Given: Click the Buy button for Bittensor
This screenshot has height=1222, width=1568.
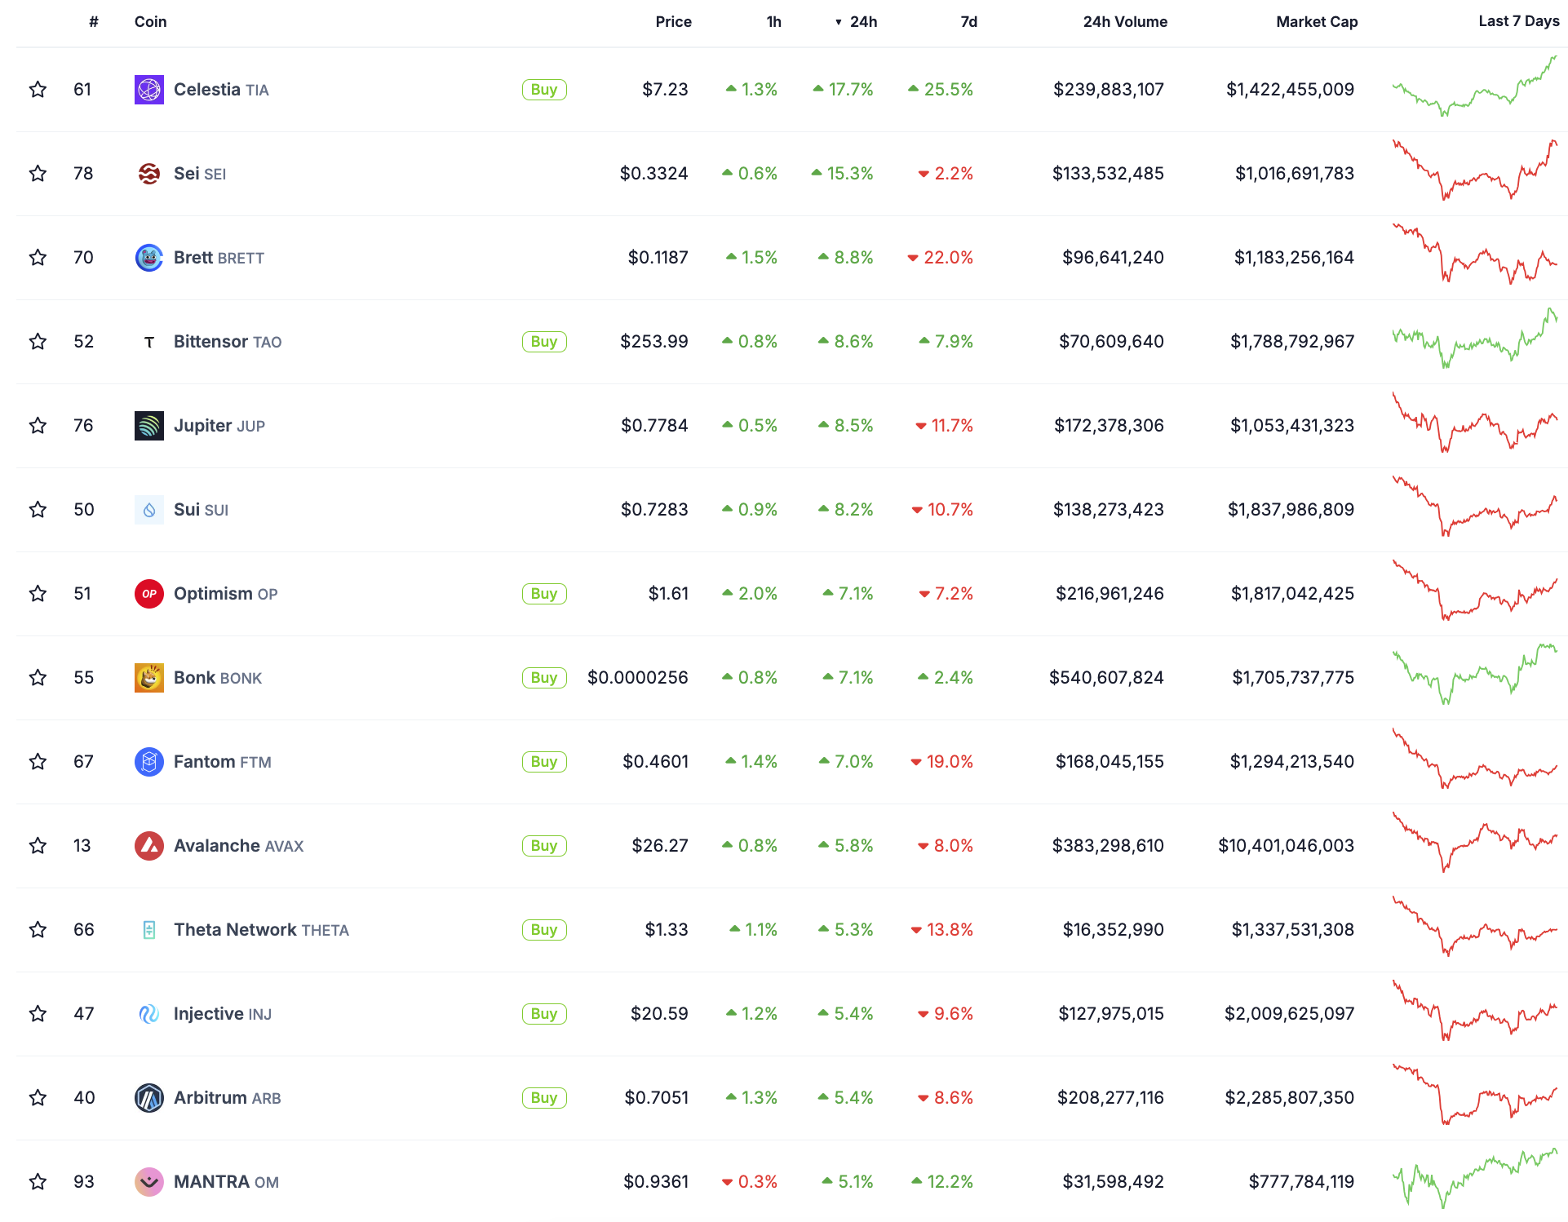Looking at the screenshot, I should [544, 342].
